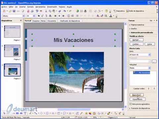Select the Text tool in drawing toolbar

click(x=25, y=113)
